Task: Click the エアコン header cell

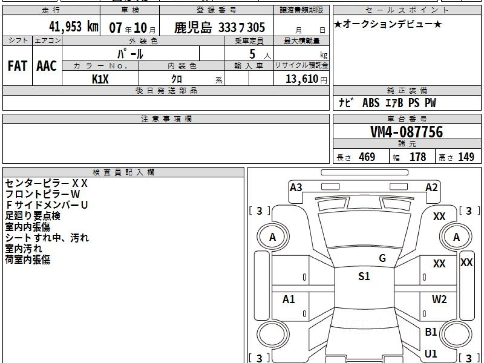Action: (x=47, y=41)
